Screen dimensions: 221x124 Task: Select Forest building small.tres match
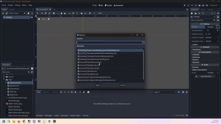[x=110, y=56]
